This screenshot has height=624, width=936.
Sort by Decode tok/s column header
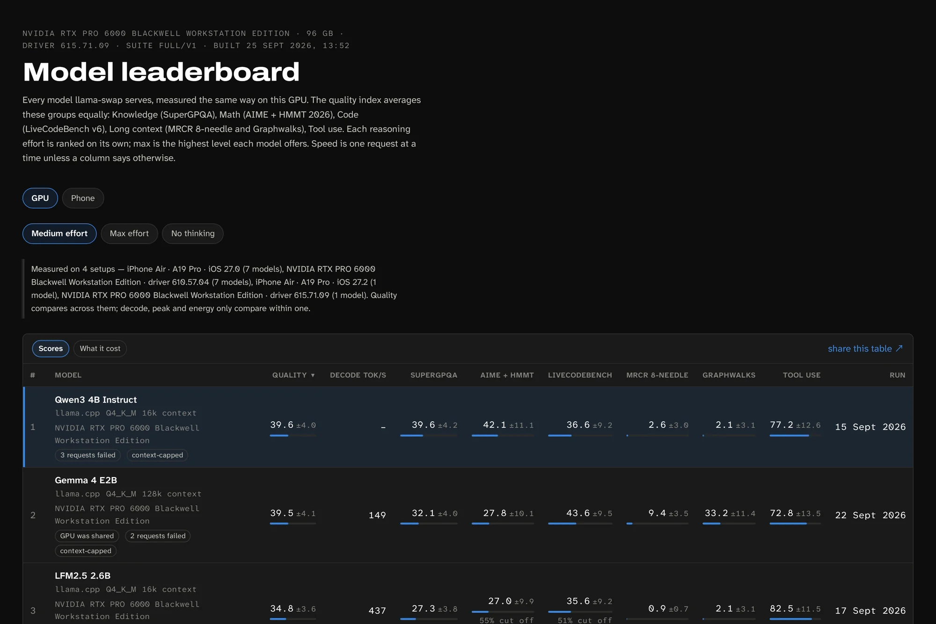(x=358, y=375)
